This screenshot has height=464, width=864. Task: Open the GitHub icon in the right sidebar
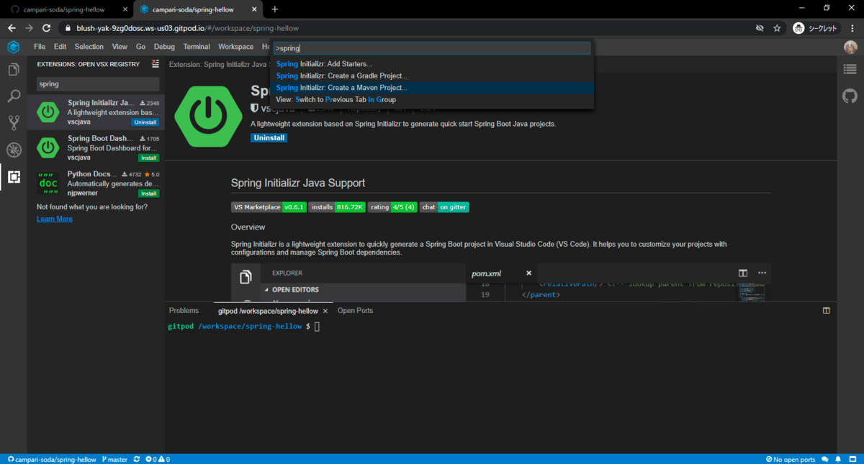tap(850, 96)
